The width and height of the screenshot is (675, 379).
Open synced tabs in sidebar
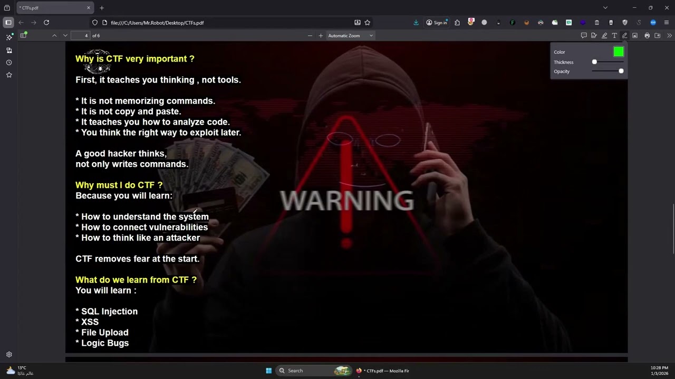[9, 50]
